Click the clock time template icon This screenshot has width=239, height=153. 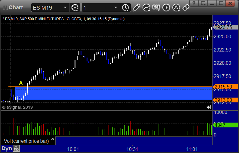tap(125, 7)
